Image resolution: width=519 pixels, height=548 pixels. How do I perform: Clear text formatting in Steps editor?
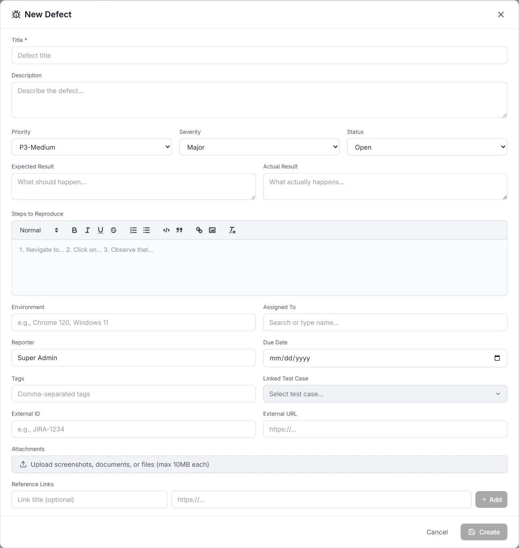point(232,230)
